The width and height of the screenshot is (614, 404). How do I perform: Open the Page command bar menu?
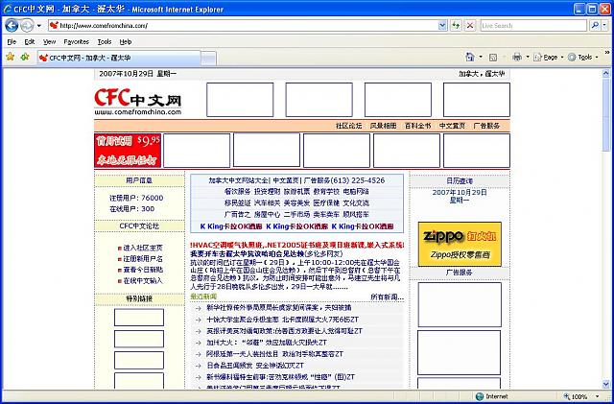[548, 58]
